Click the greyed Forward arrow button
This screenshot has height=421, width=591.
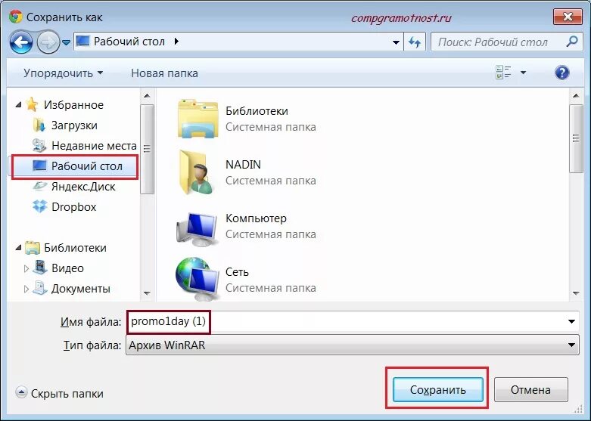48,42
